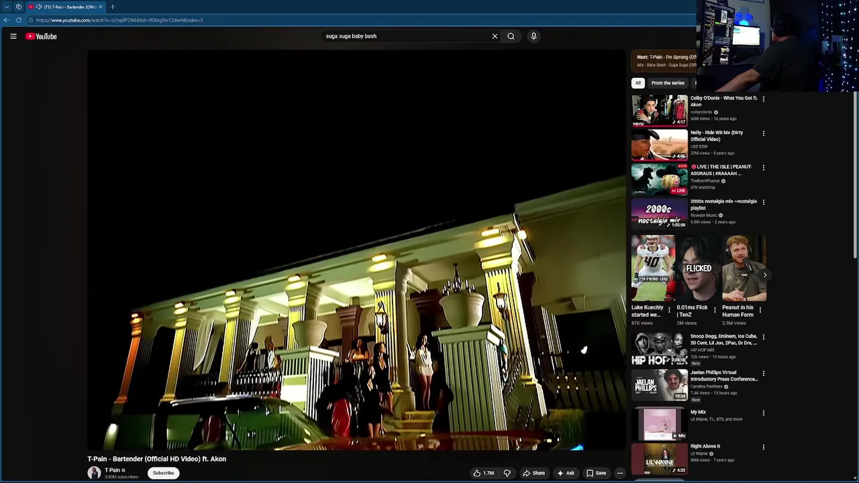Open FLICKED TenZ short thumbnail
Image resolution: width=859 pixels, height=483 pixels.
point(699,268)
